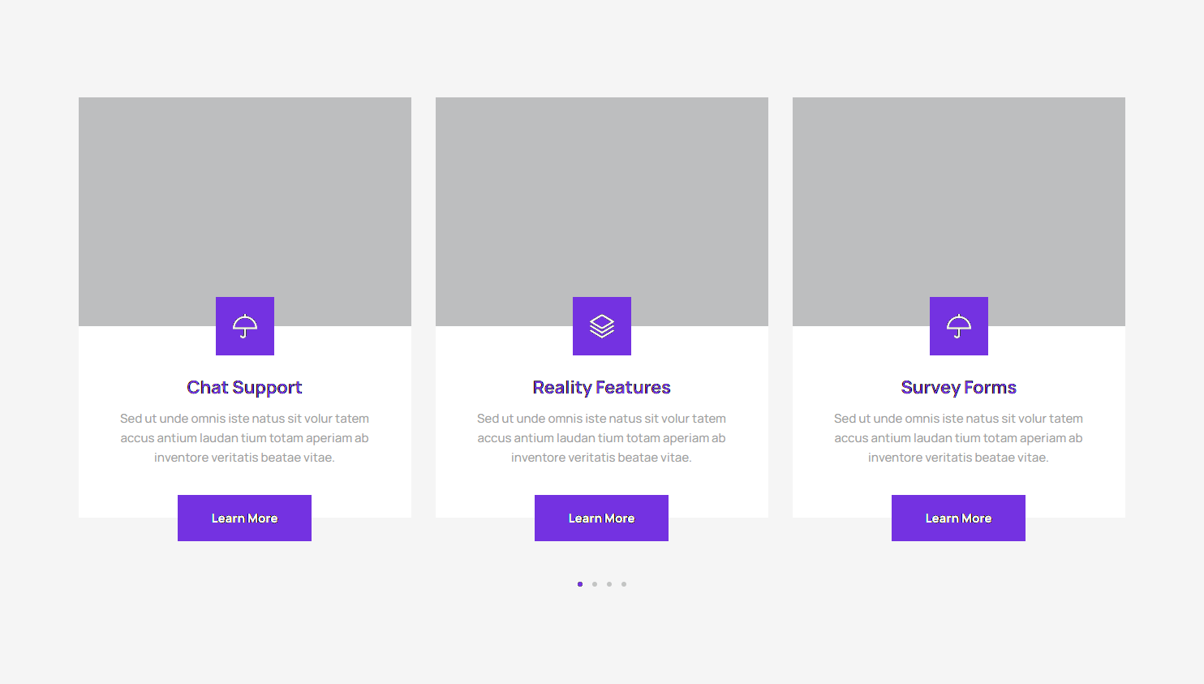Screen dimensions: 1204x684
Task: Open the Reality Features heading link
Action: tap(601, 388)
